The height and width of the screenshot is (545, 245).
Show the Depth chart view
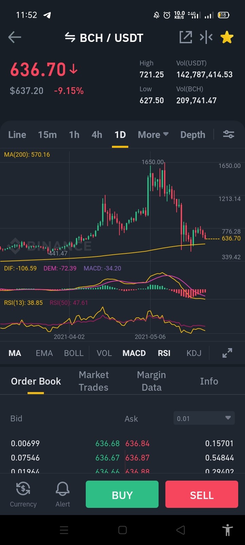point(193,135)
